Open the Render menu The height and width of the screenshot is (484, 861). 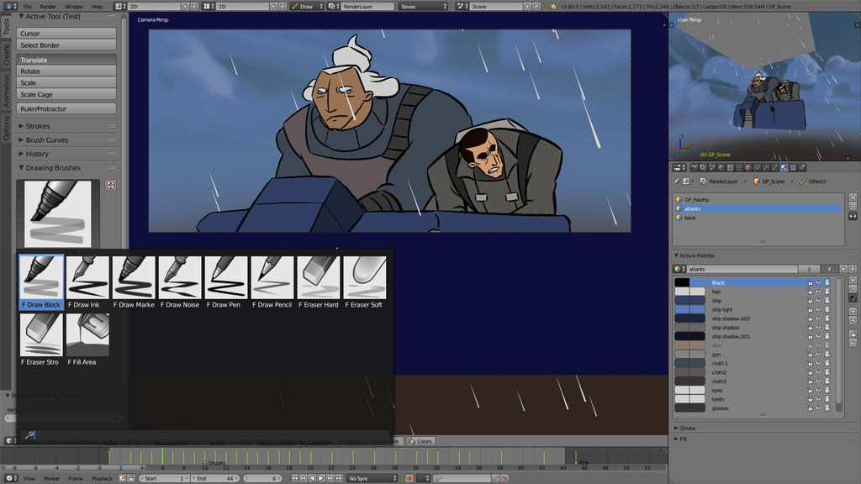point(48,7)
